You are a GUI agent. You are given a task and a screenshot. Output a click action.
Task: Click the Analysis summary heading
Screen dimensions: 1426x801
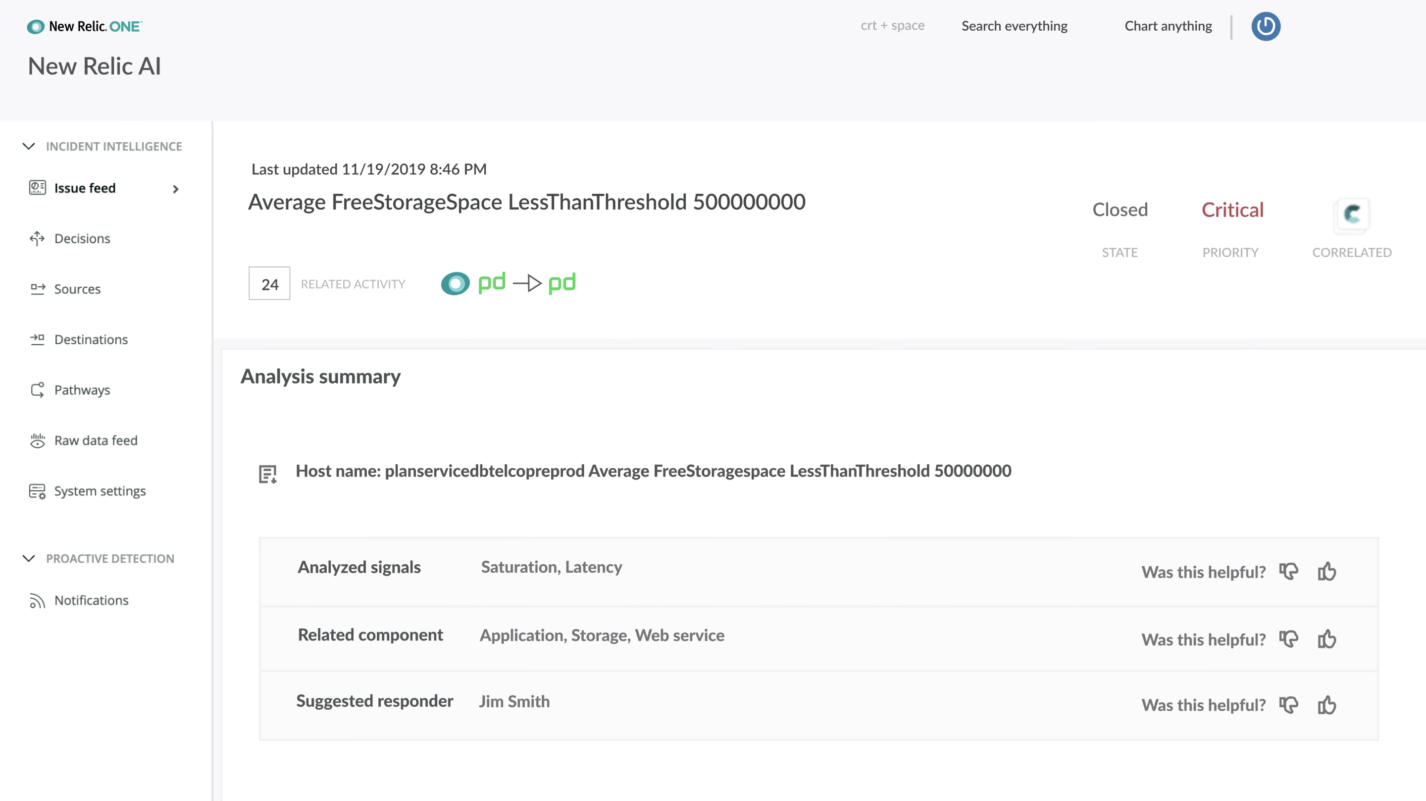click(x=320, y=376)
